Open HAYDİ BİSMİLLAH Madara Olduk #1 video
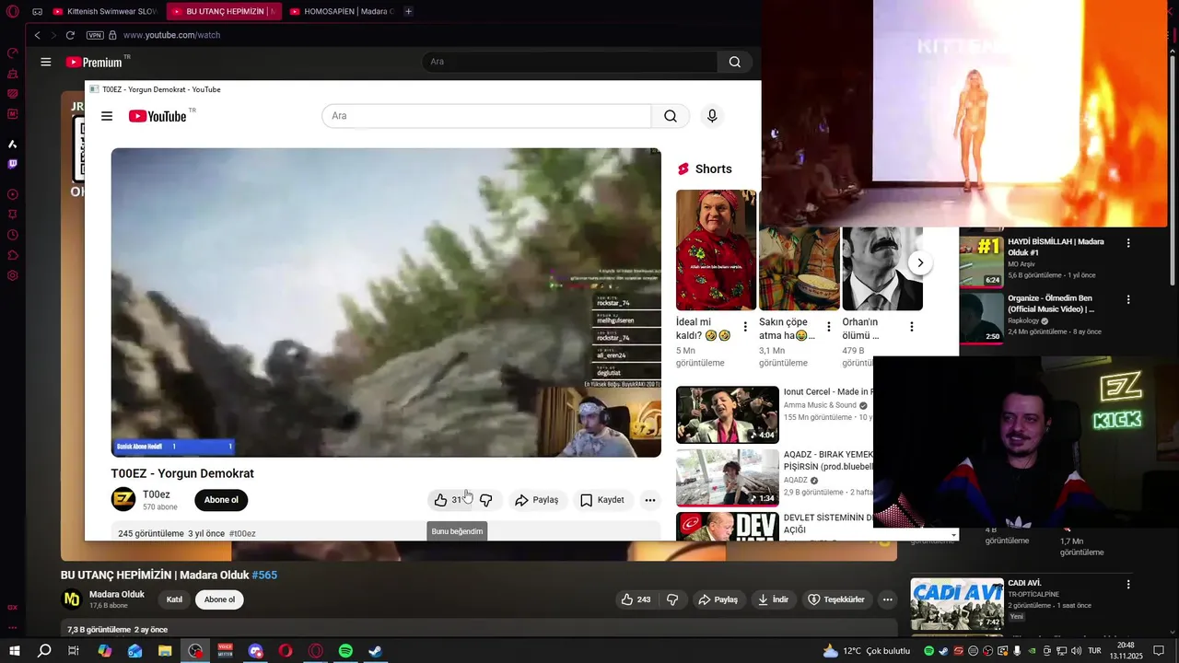Viewport: 1179px width, 663px height. pyautogui.click(x=1056, y=247)
